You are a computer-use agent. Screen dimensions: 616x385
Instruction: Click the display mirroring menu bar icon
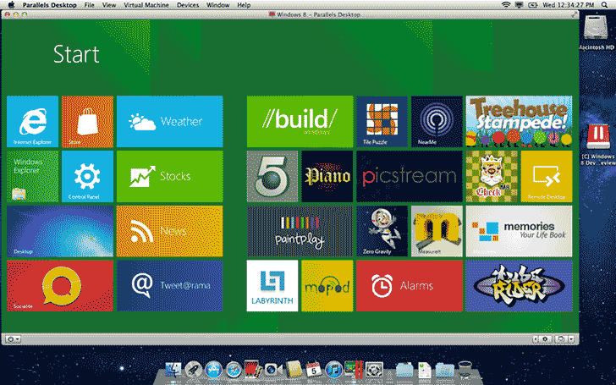point(519,5)
